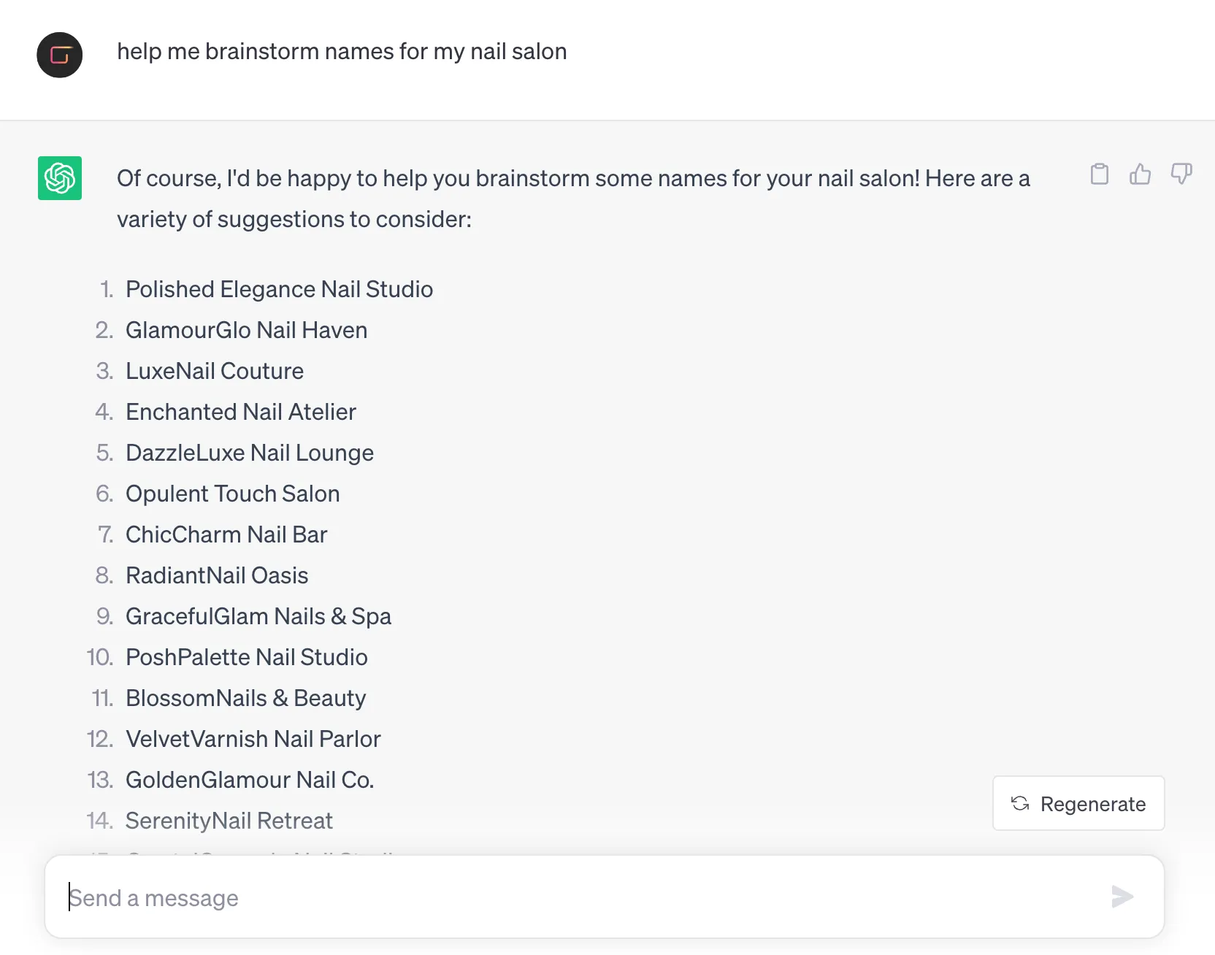Select the name LuxeNail Couture
Image resolution: width=1215 pixels, height=955 pixels.
click(x=215, y=371)
